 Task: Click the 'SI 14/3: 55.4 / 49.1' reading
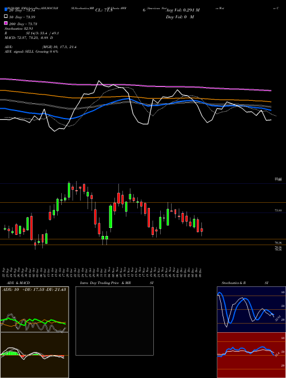click(x=42, y=33)
